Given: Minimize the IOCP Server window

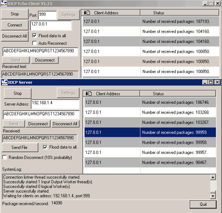Looking at the screenshot, I should tap(205, 82).
